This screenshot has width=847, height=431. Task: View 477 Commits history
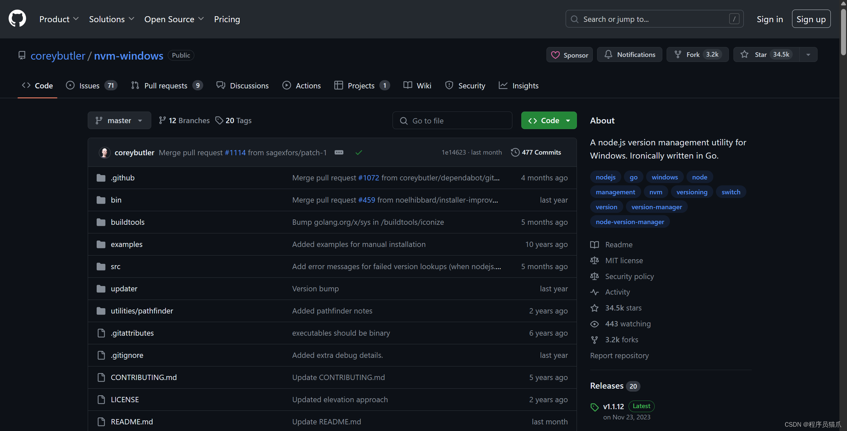point(537,152)
